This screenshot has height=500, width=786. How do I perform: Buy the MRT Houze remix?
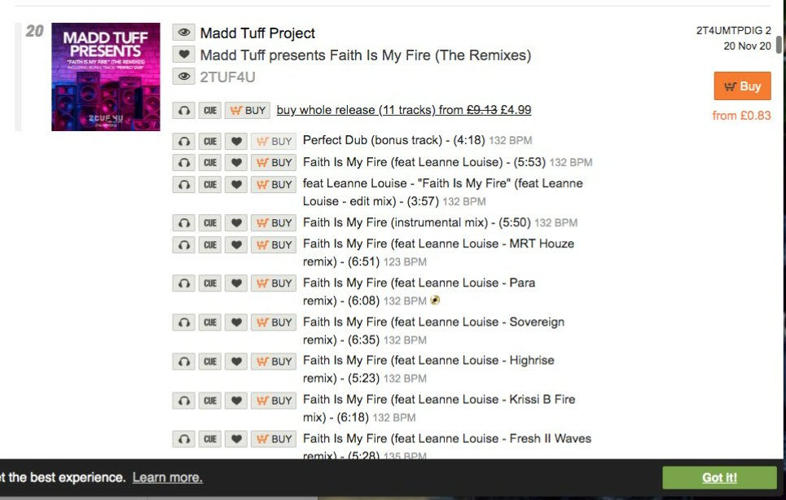coord(274,245)
